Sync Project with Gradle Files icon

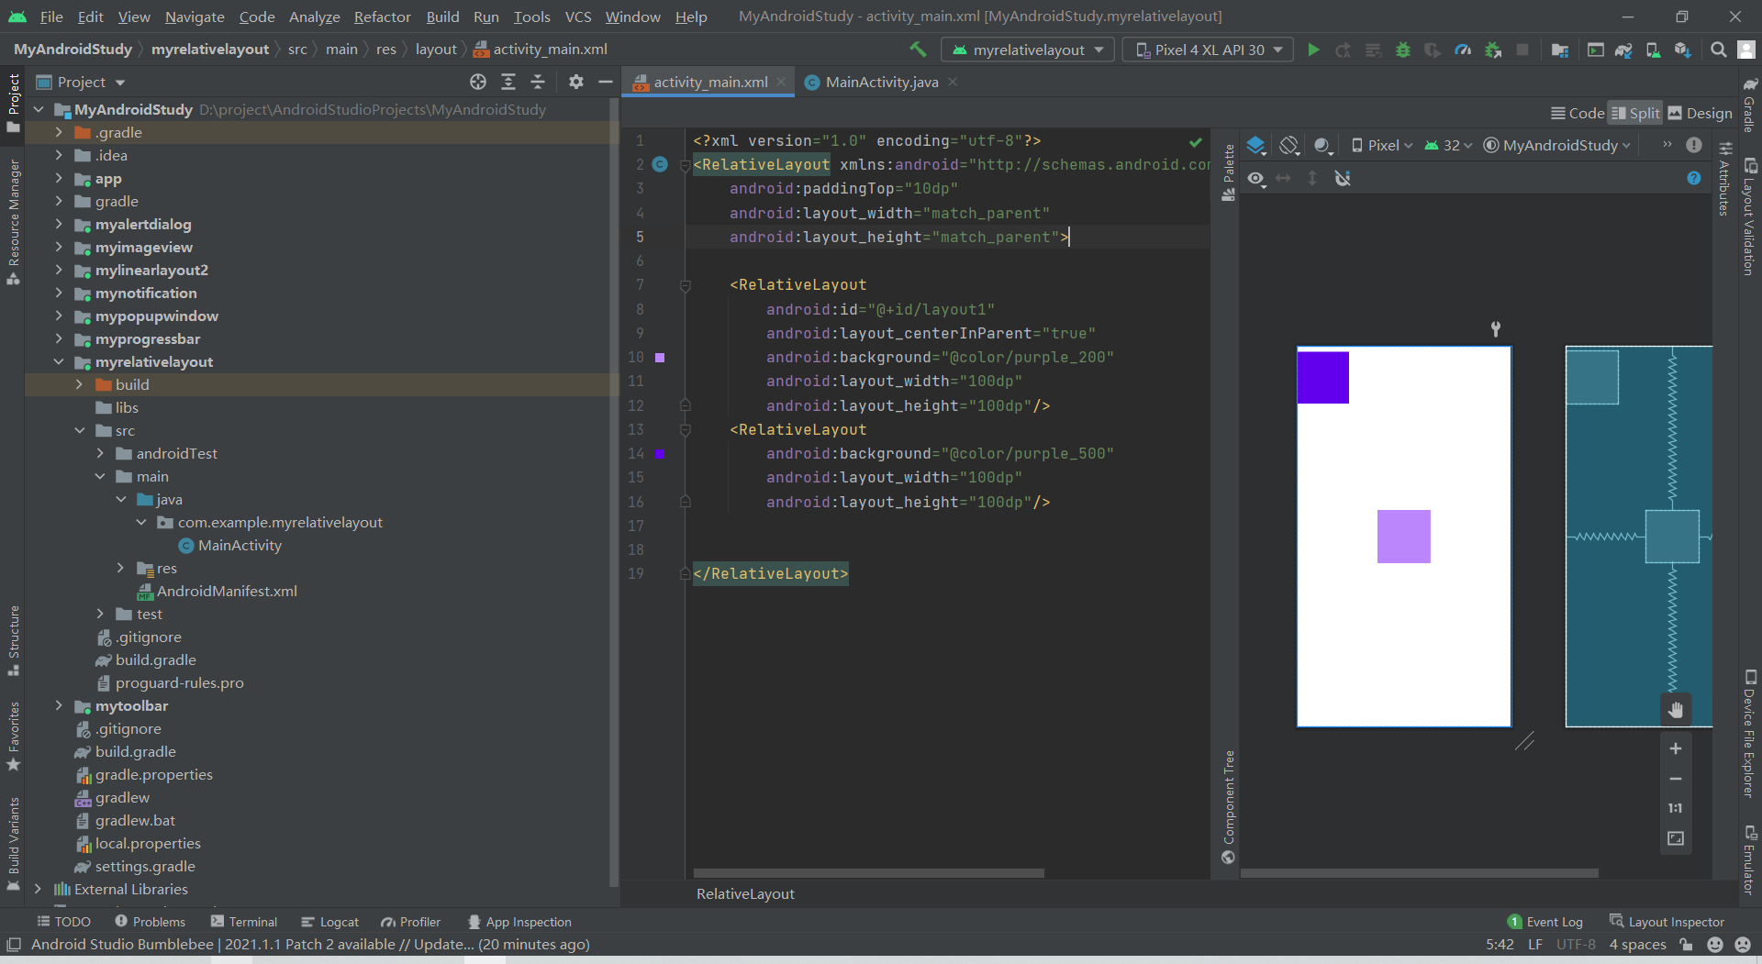click(x=1623, y=50)
